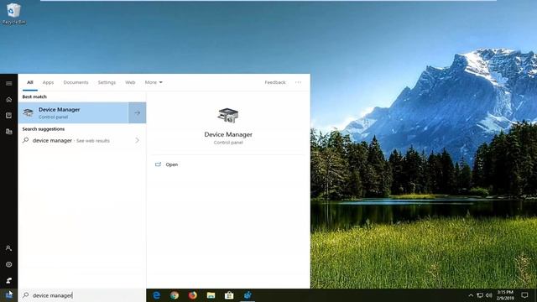The height and width of the screenshot is (302, 537).
Task: Click the Best match heading
Action: (34, 97)
